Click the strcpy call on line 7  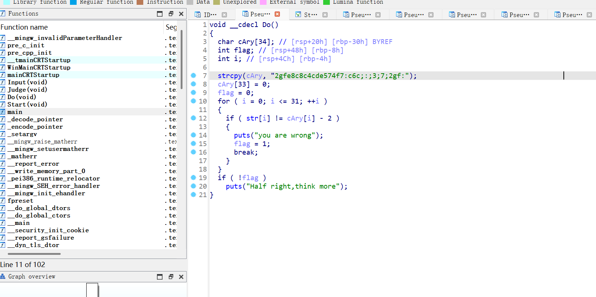[230, 76]
